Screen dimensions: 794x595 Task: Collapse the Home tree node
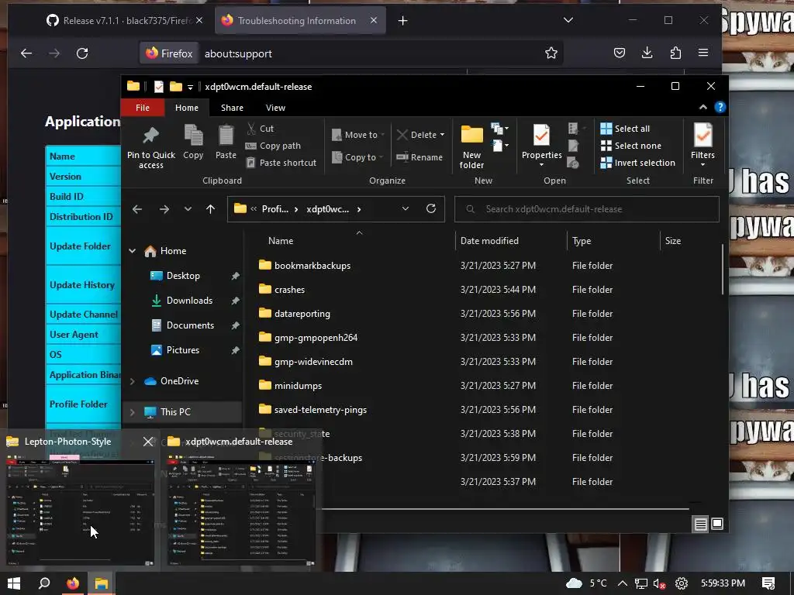point(132,251)
